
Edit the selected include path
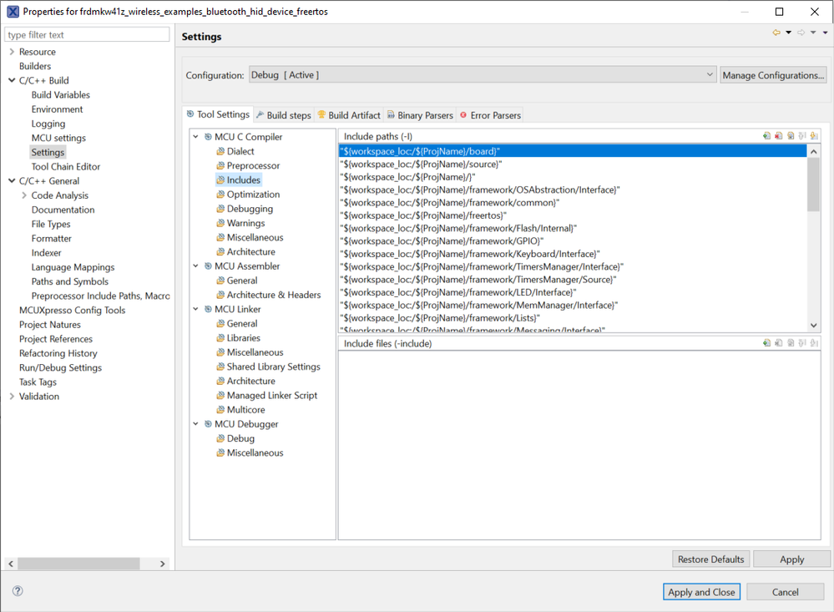(791, 136)
